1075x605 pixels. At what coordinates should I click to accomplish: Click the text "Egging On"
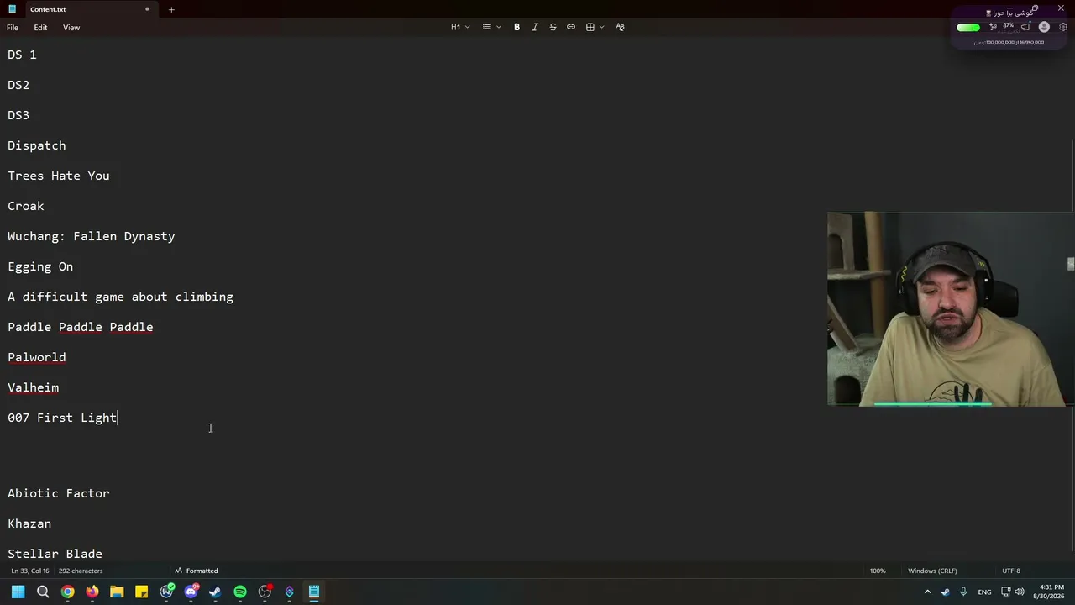pyautogui.click(x=40, y=266)
